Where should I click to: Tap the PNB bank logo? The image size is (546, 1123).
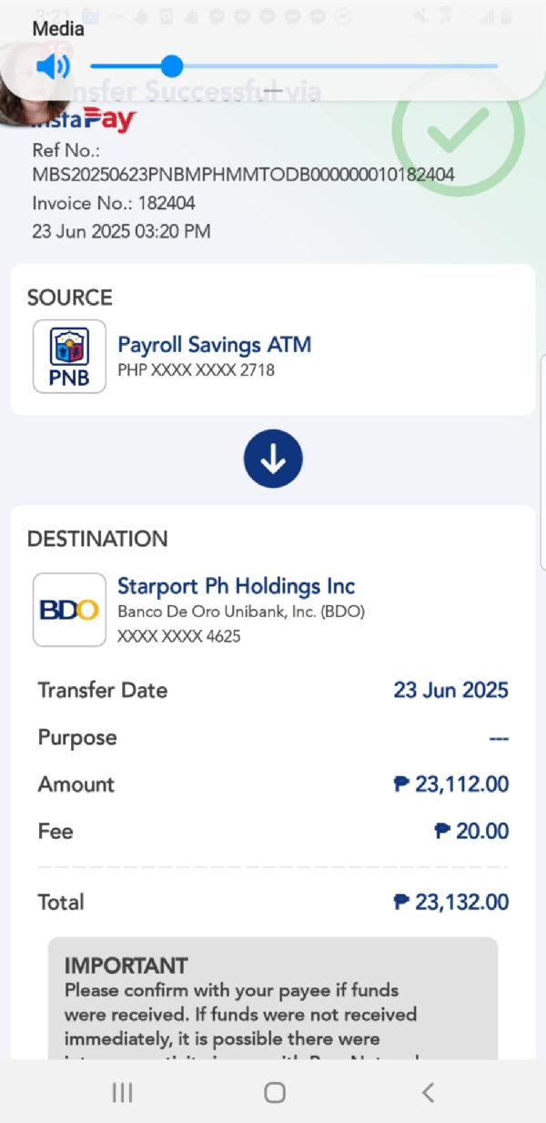pos(69,356)
